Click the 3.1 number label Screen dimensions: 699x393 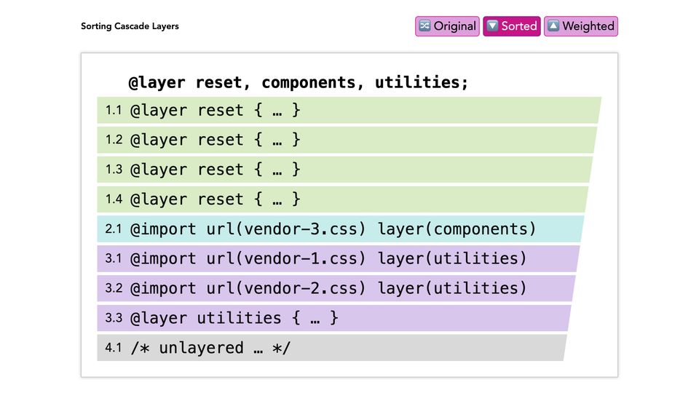click(114, 258)
